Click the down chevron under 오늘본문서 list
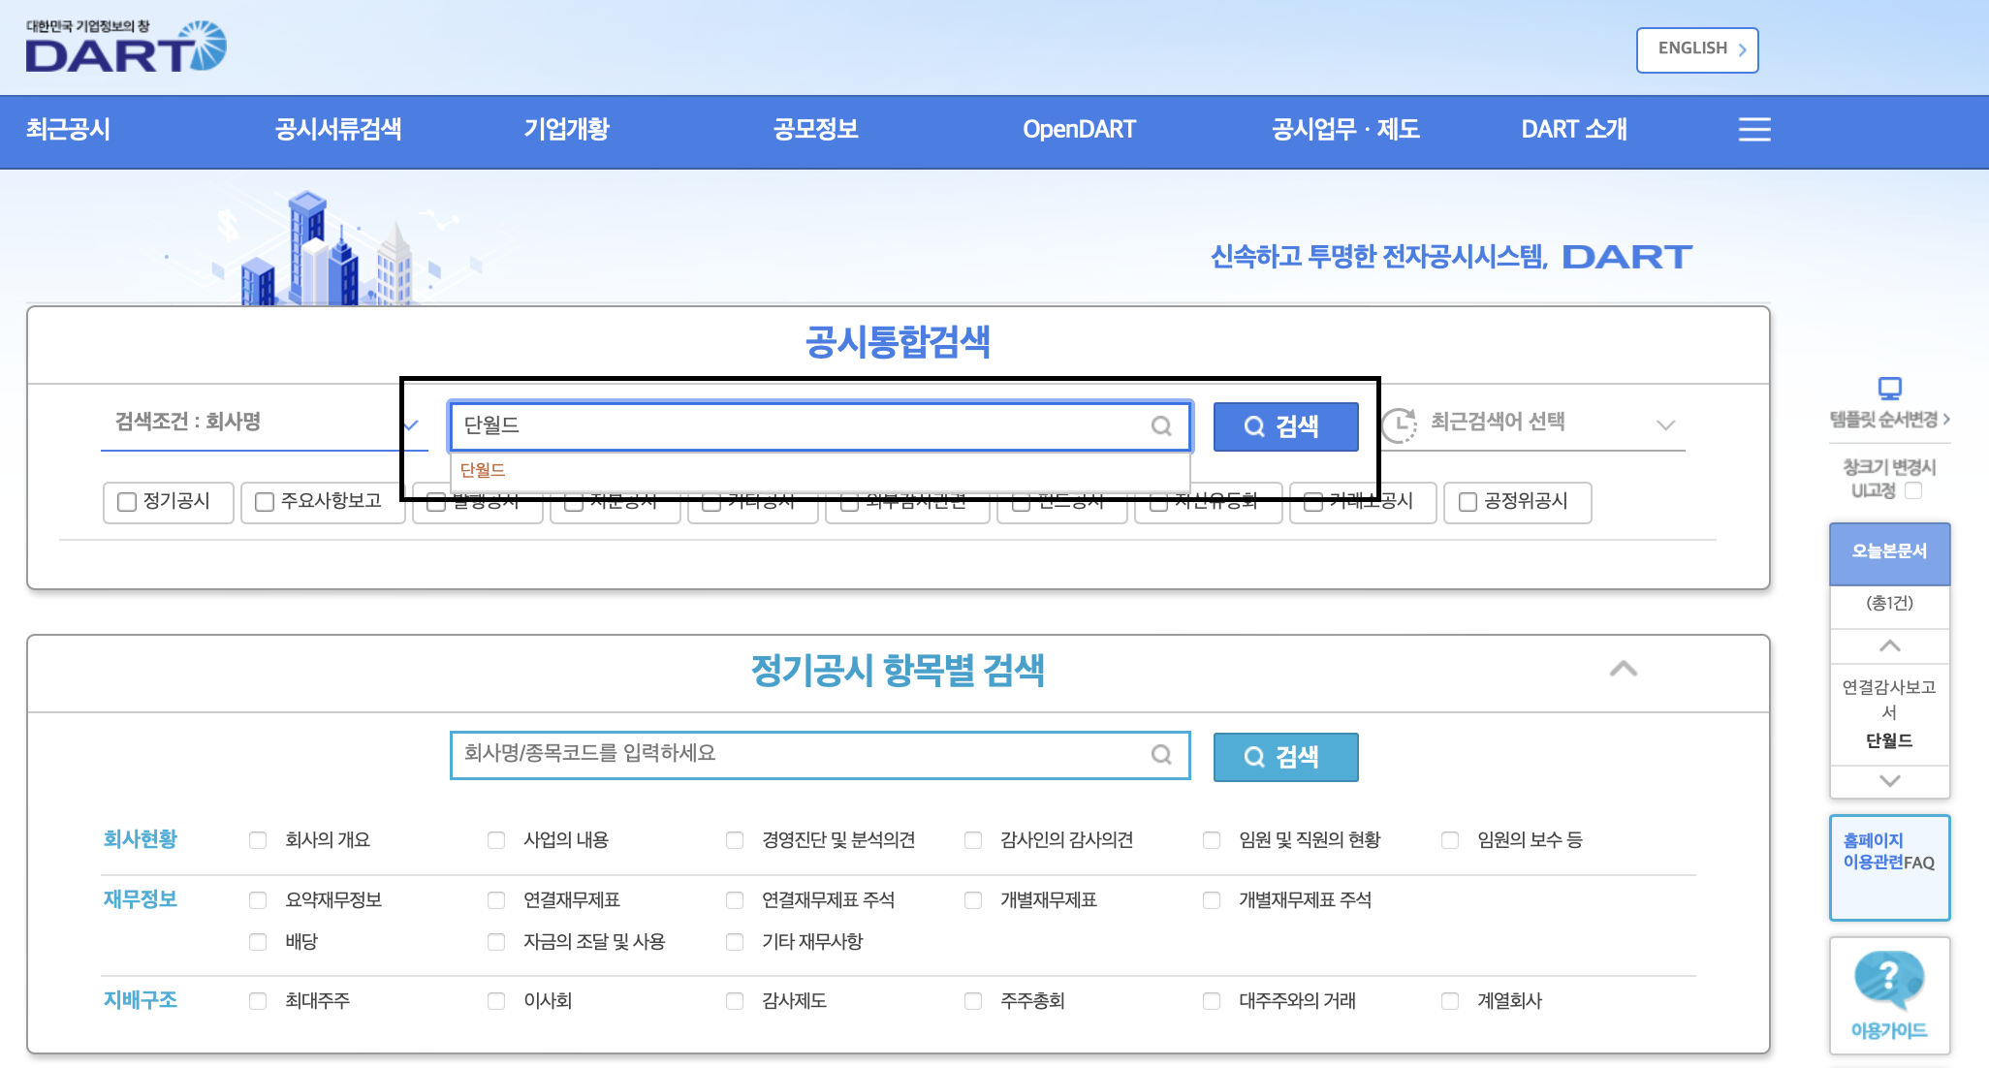Screen dimensions: 1989x1068 pos(1888,781)
